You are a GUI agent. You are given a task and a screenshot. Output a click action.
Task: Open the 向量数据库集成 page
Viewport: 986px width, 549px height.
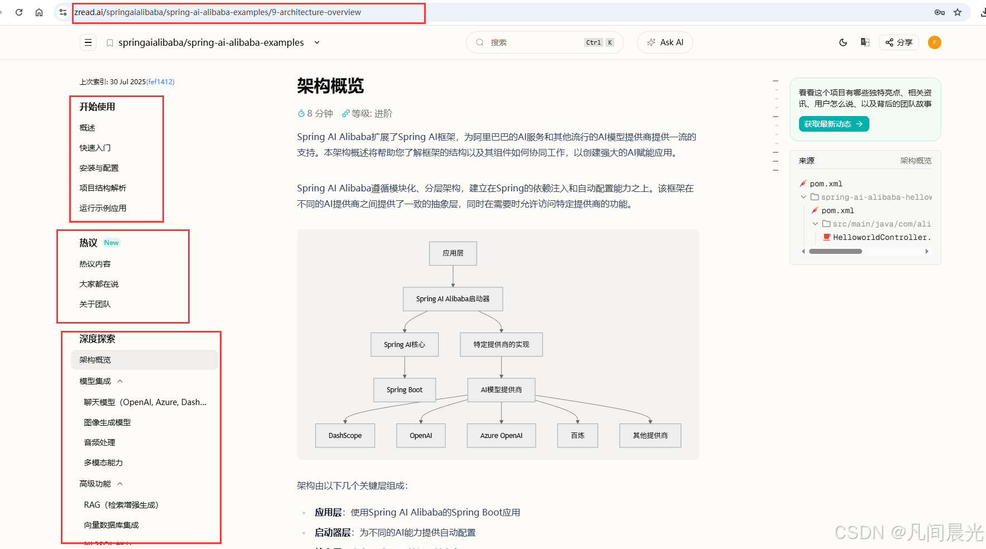click(x=111, y=525)
